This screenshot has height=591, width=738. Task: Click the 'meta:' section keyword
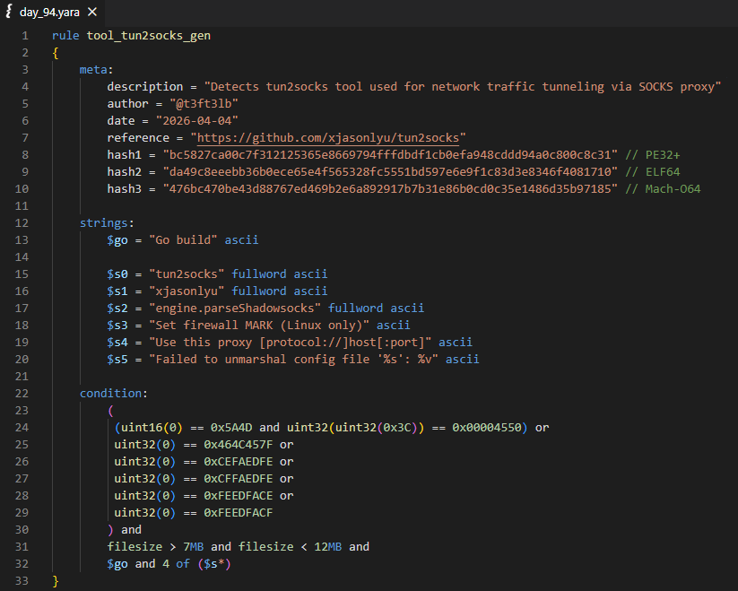coord(97,70)
